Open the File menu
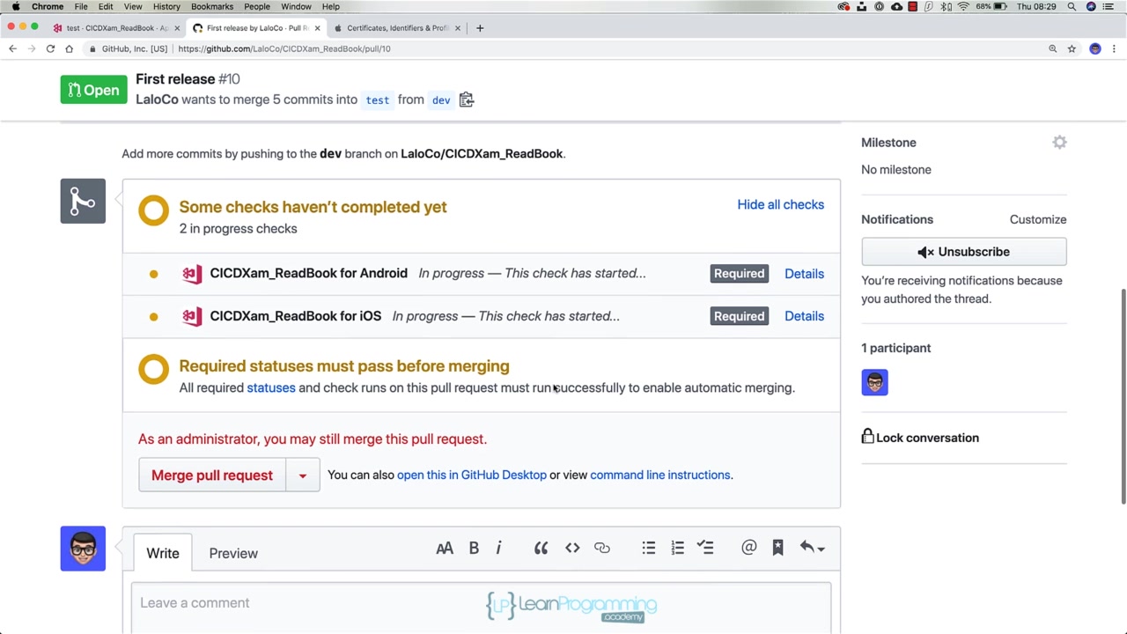 tap(81, 6)
